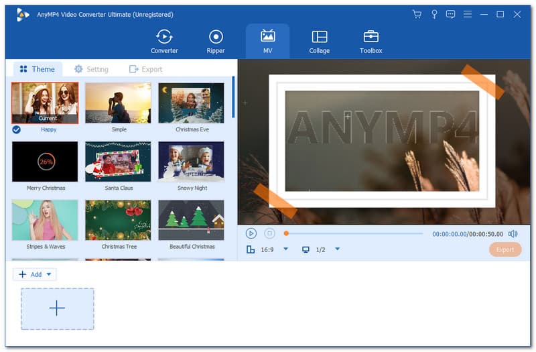The width and height of the screenshot is (536, 352).
Task: Switch to the Setting tab
Action: [91, 69]
